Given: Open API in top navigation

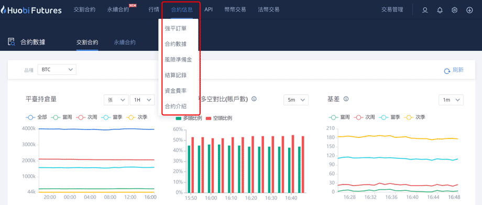Looking at the screenshot, I should (209, 9).
